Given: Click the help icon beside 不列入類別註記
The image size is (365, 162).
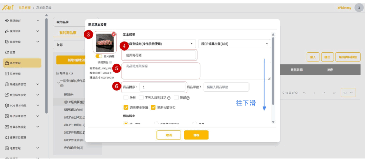Looking at the screenshot, I should (169, 98).
